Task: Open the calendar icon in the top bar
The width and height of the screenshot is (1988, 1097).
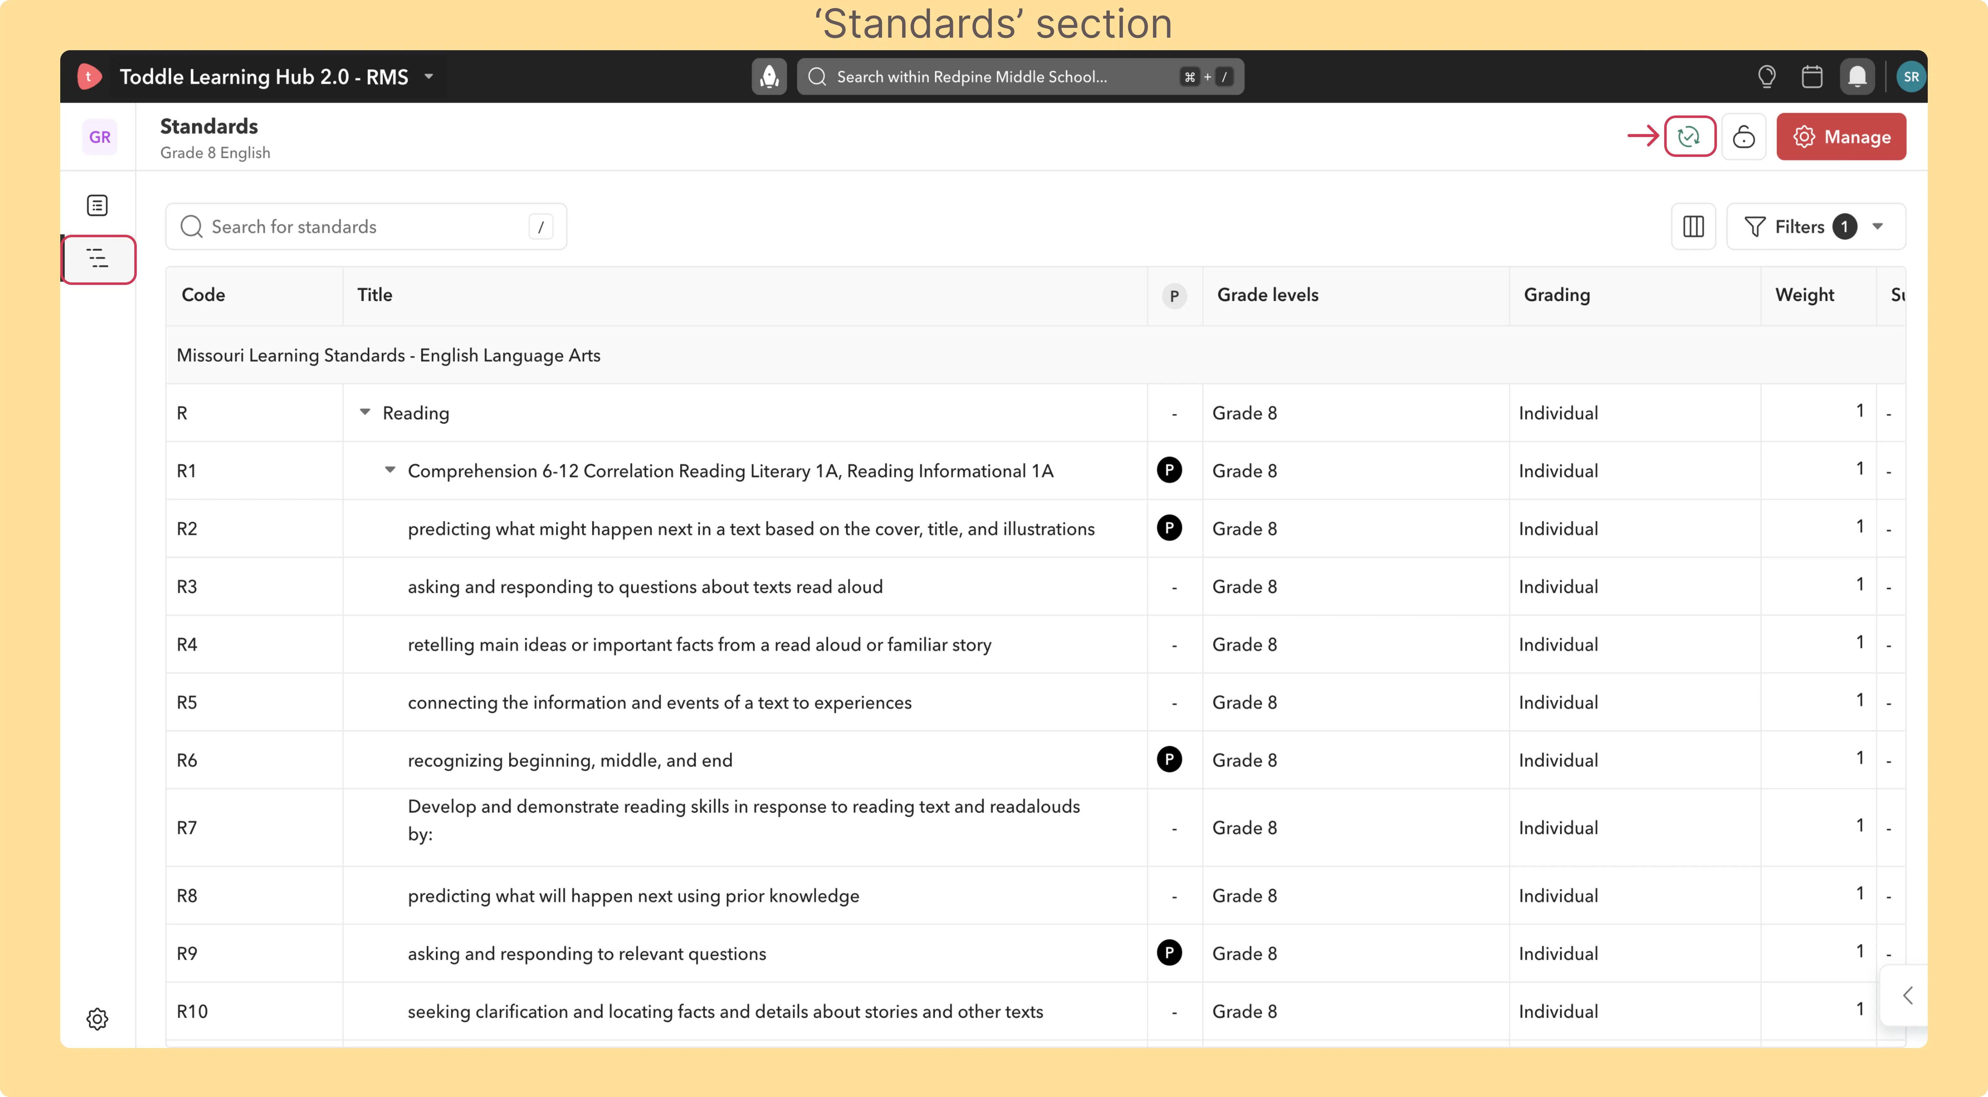Action: [1811, 77]
